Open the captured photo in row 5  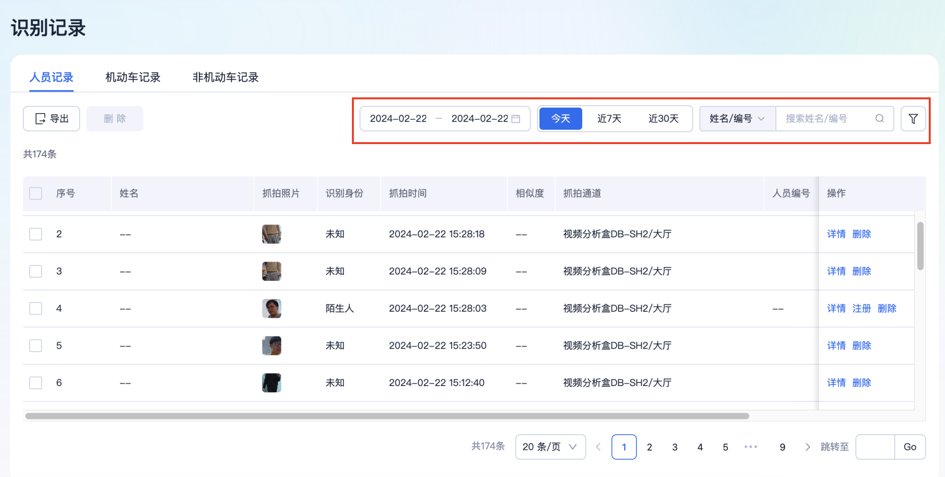coord(272,346)
